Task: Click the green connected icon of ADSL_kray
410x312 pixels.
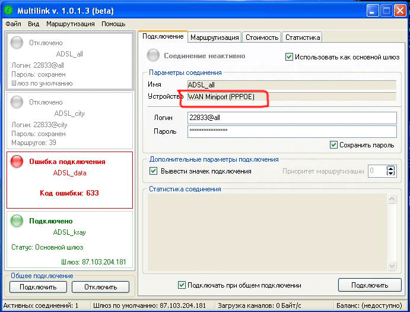Action: [18, 221]
